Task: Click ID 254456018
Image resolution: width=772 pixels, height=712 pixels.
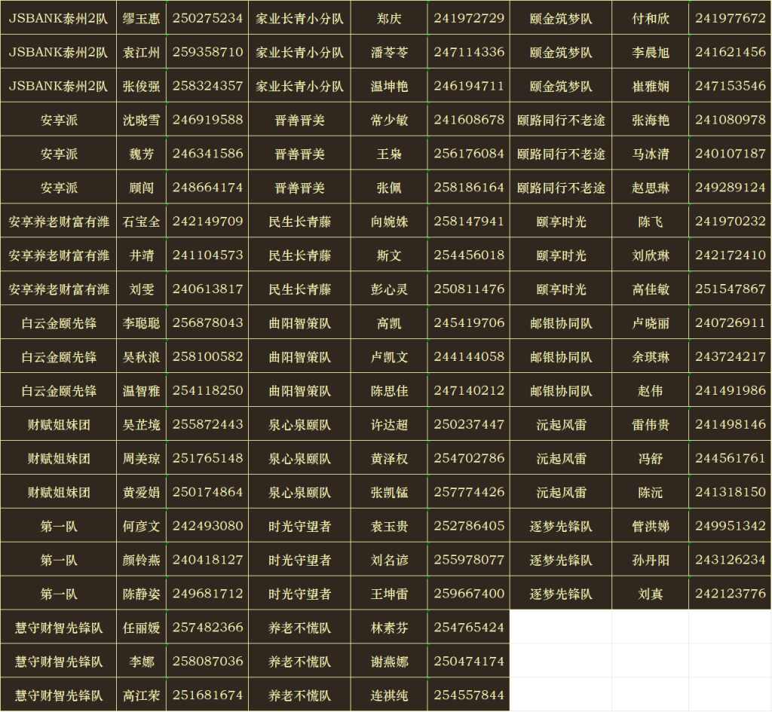Action: click(469, 255)
